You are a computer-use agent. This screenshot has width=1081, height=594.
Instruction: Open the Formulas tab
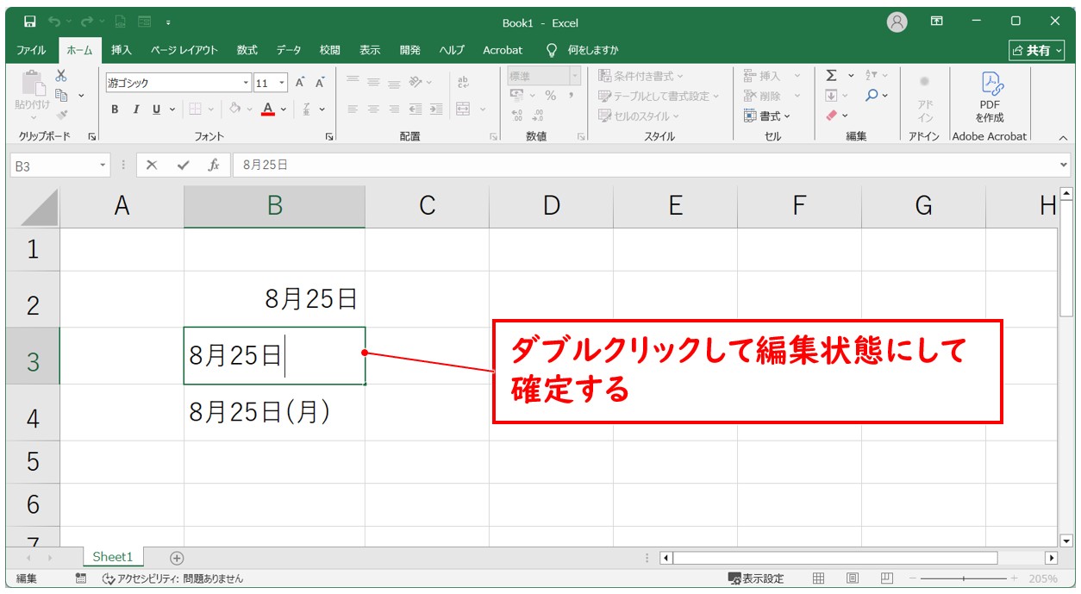pyautogui.click(x=247, y=50)
